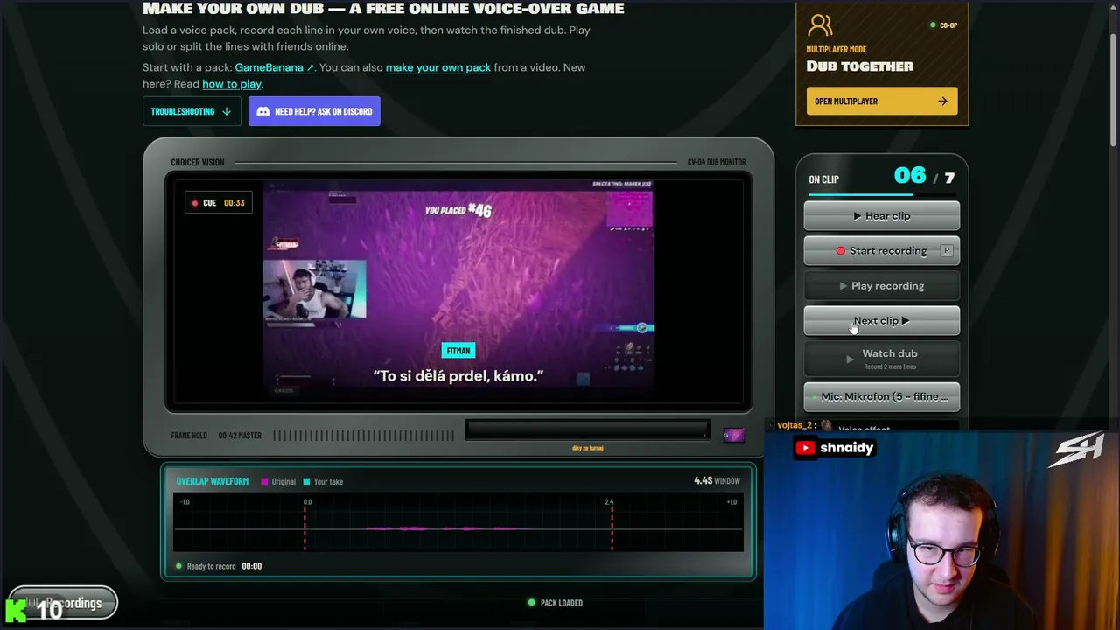Expand the Troubleshooting section

(x=192, y=111)
